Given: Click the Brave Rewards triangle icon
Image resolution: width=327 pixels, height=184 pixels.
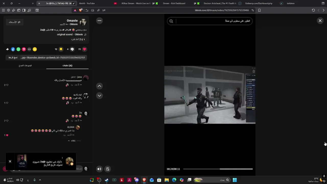Looking at the screenshot, I should click(75, 10).
